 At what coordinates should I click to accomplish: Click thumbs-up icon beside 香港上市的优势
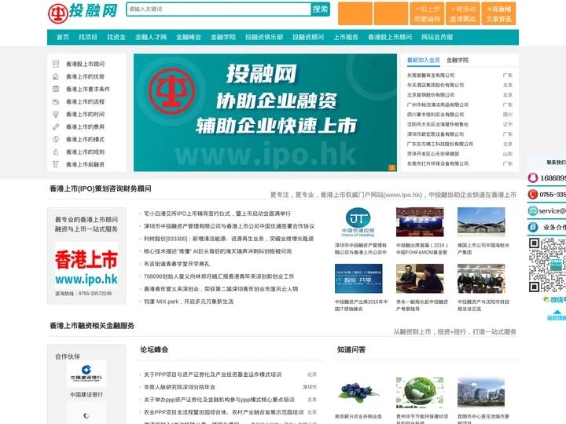pos(56,76)
